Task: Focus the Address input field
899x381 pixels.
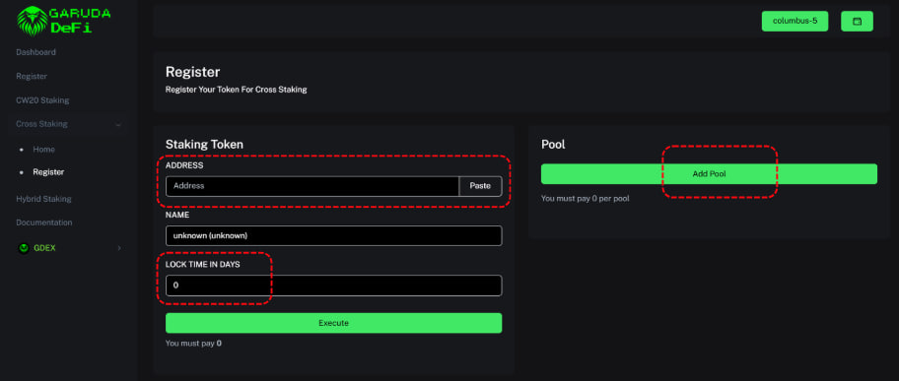Action: [x=312, y=186]
